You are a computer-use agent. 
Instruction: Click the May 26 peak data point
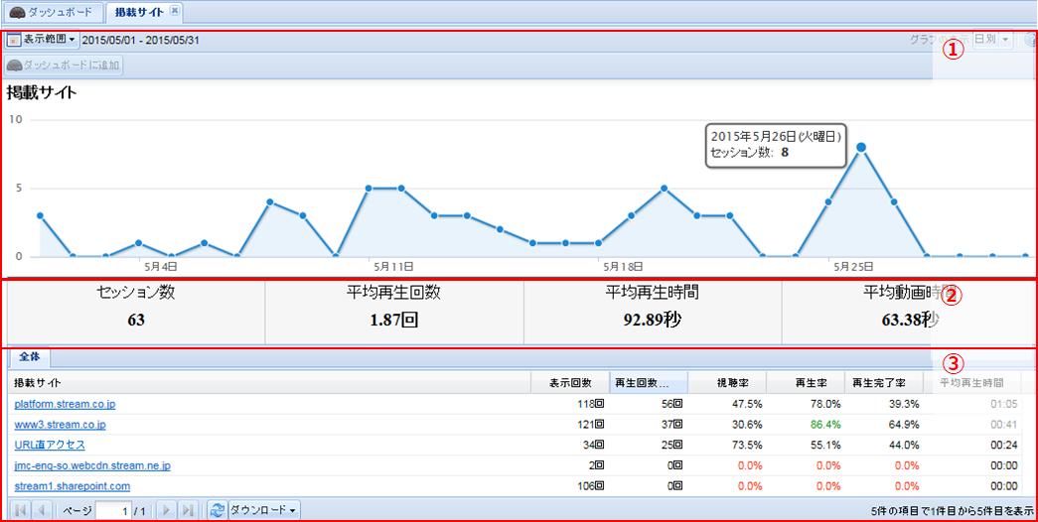861,147
